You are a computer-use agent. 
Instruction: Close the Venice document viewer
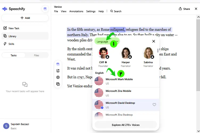[196, 9]
